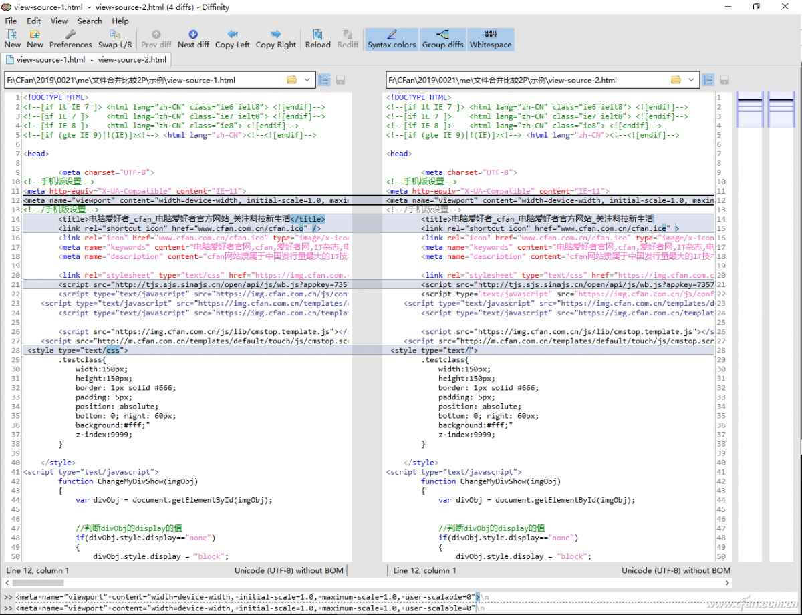Copy the current diff to the right
The width and height of the screenshot is (802, 615).
point(276,39)
